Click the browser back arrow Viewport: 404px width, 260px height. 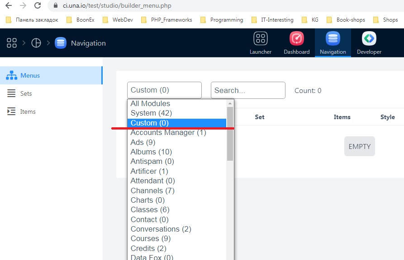(8, 6)
